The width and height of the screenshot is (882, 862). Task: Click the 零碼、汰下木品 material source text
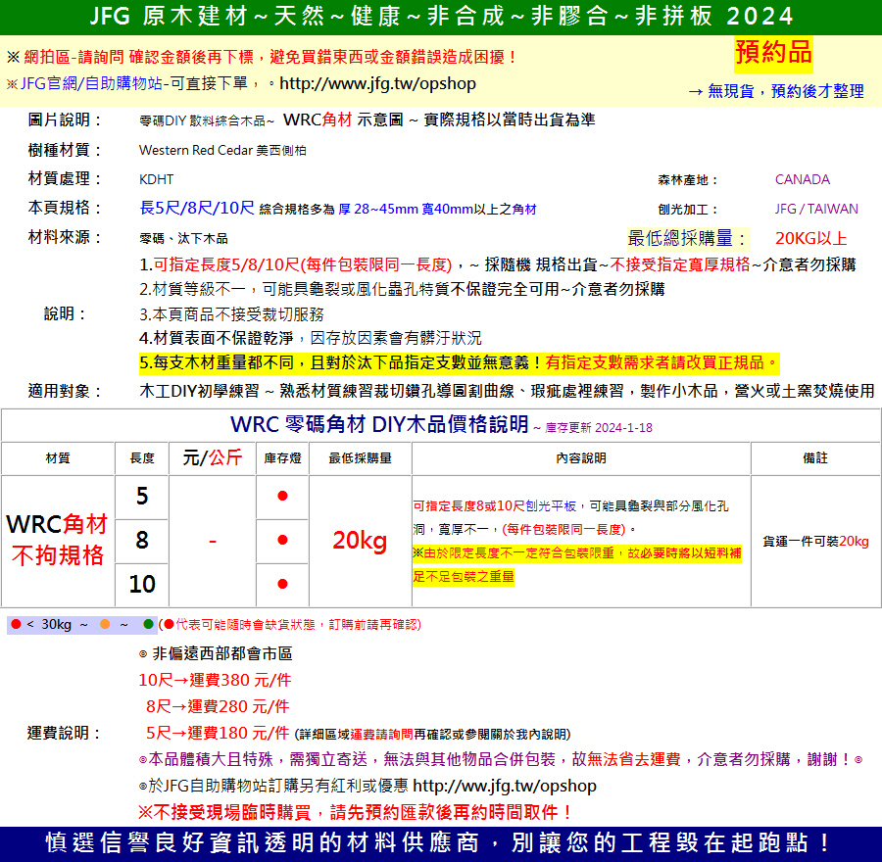pyautogui.click(x=183, y=238)
